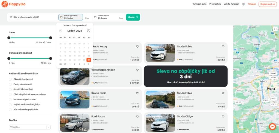Click the location pin icon in search
This screenshot has height=133, width=279.
point(11,17)
